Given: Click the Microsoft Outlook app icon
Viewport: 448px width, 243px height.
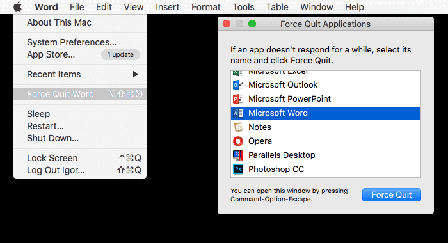Looking at the screenshot, I should (237, 85).
